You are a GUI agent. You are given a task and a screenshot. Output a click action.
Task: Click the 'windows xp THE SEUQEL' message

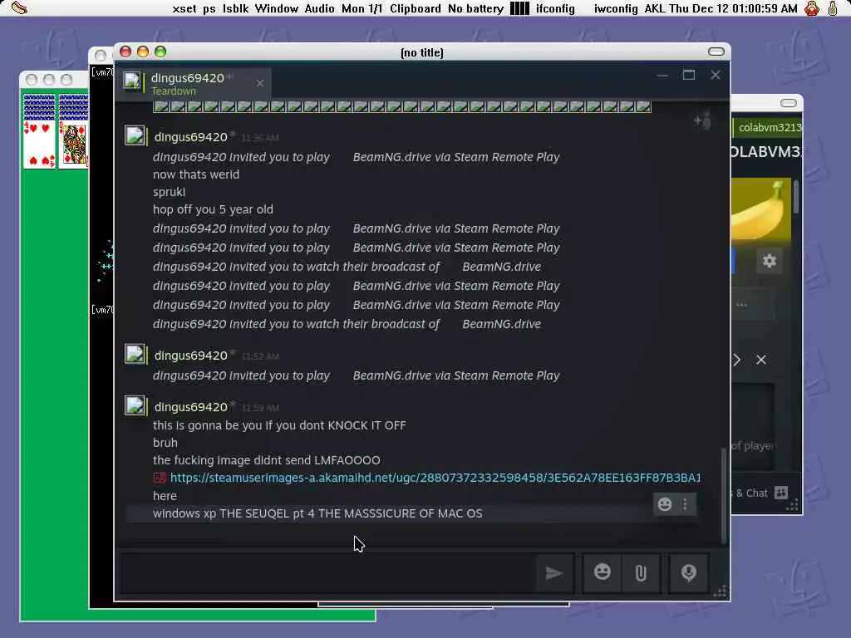317,513
